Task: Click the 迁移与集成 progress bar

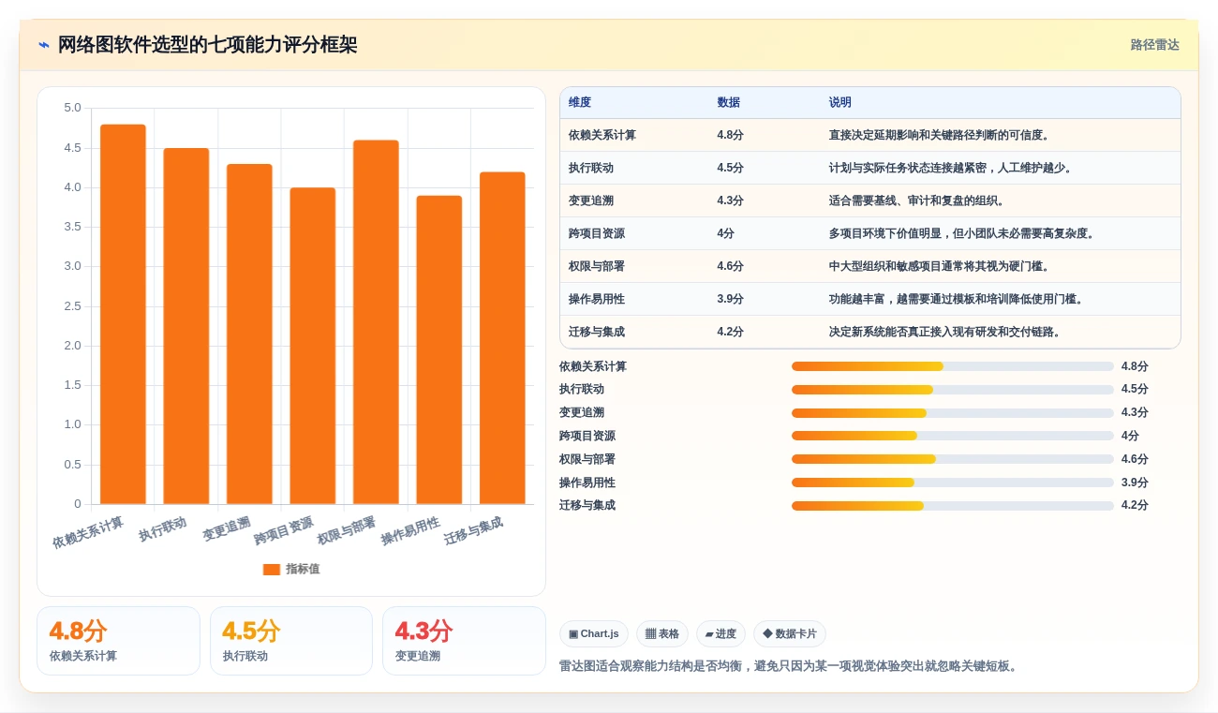Action: [x=953, y=506]
